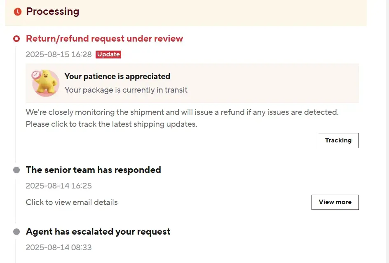389x263 pixels.
Task: Click the clock icon beside Processing
Action: [17, 12]
